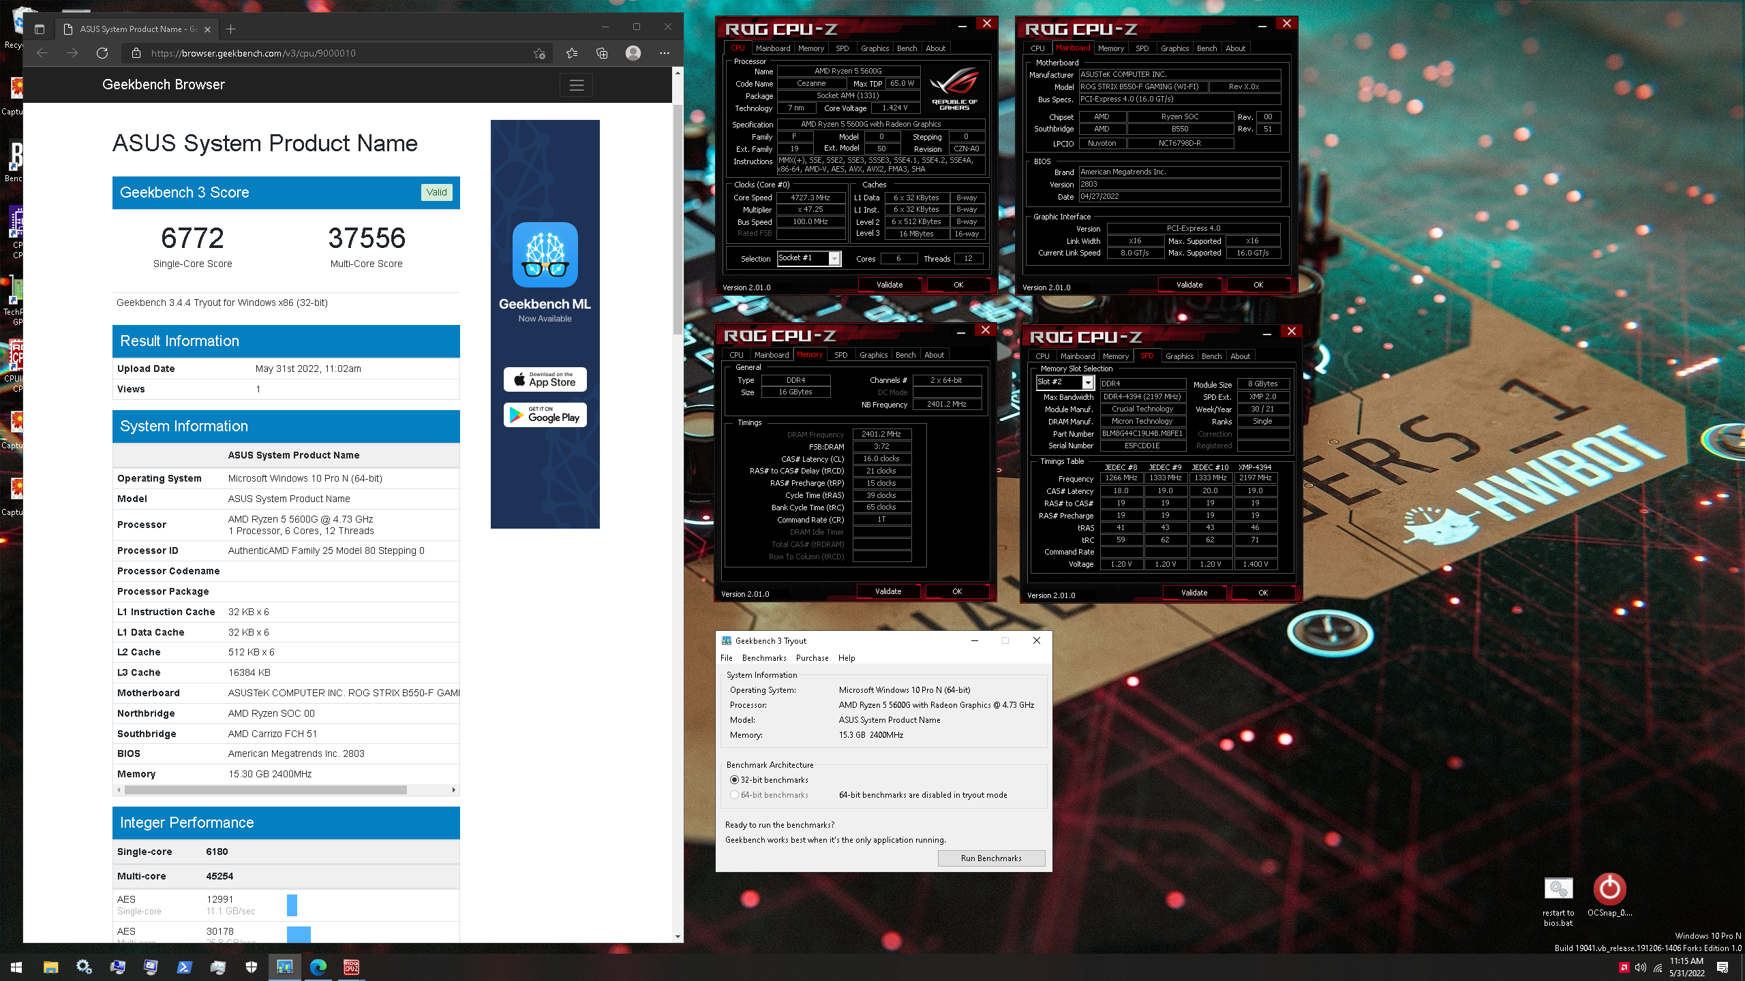Download on the App Store button

545,379
